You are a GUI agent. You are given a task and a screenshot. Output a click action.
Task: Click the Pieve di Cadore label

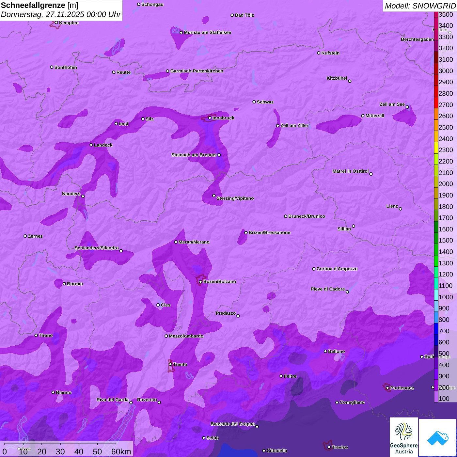[328, 289]
